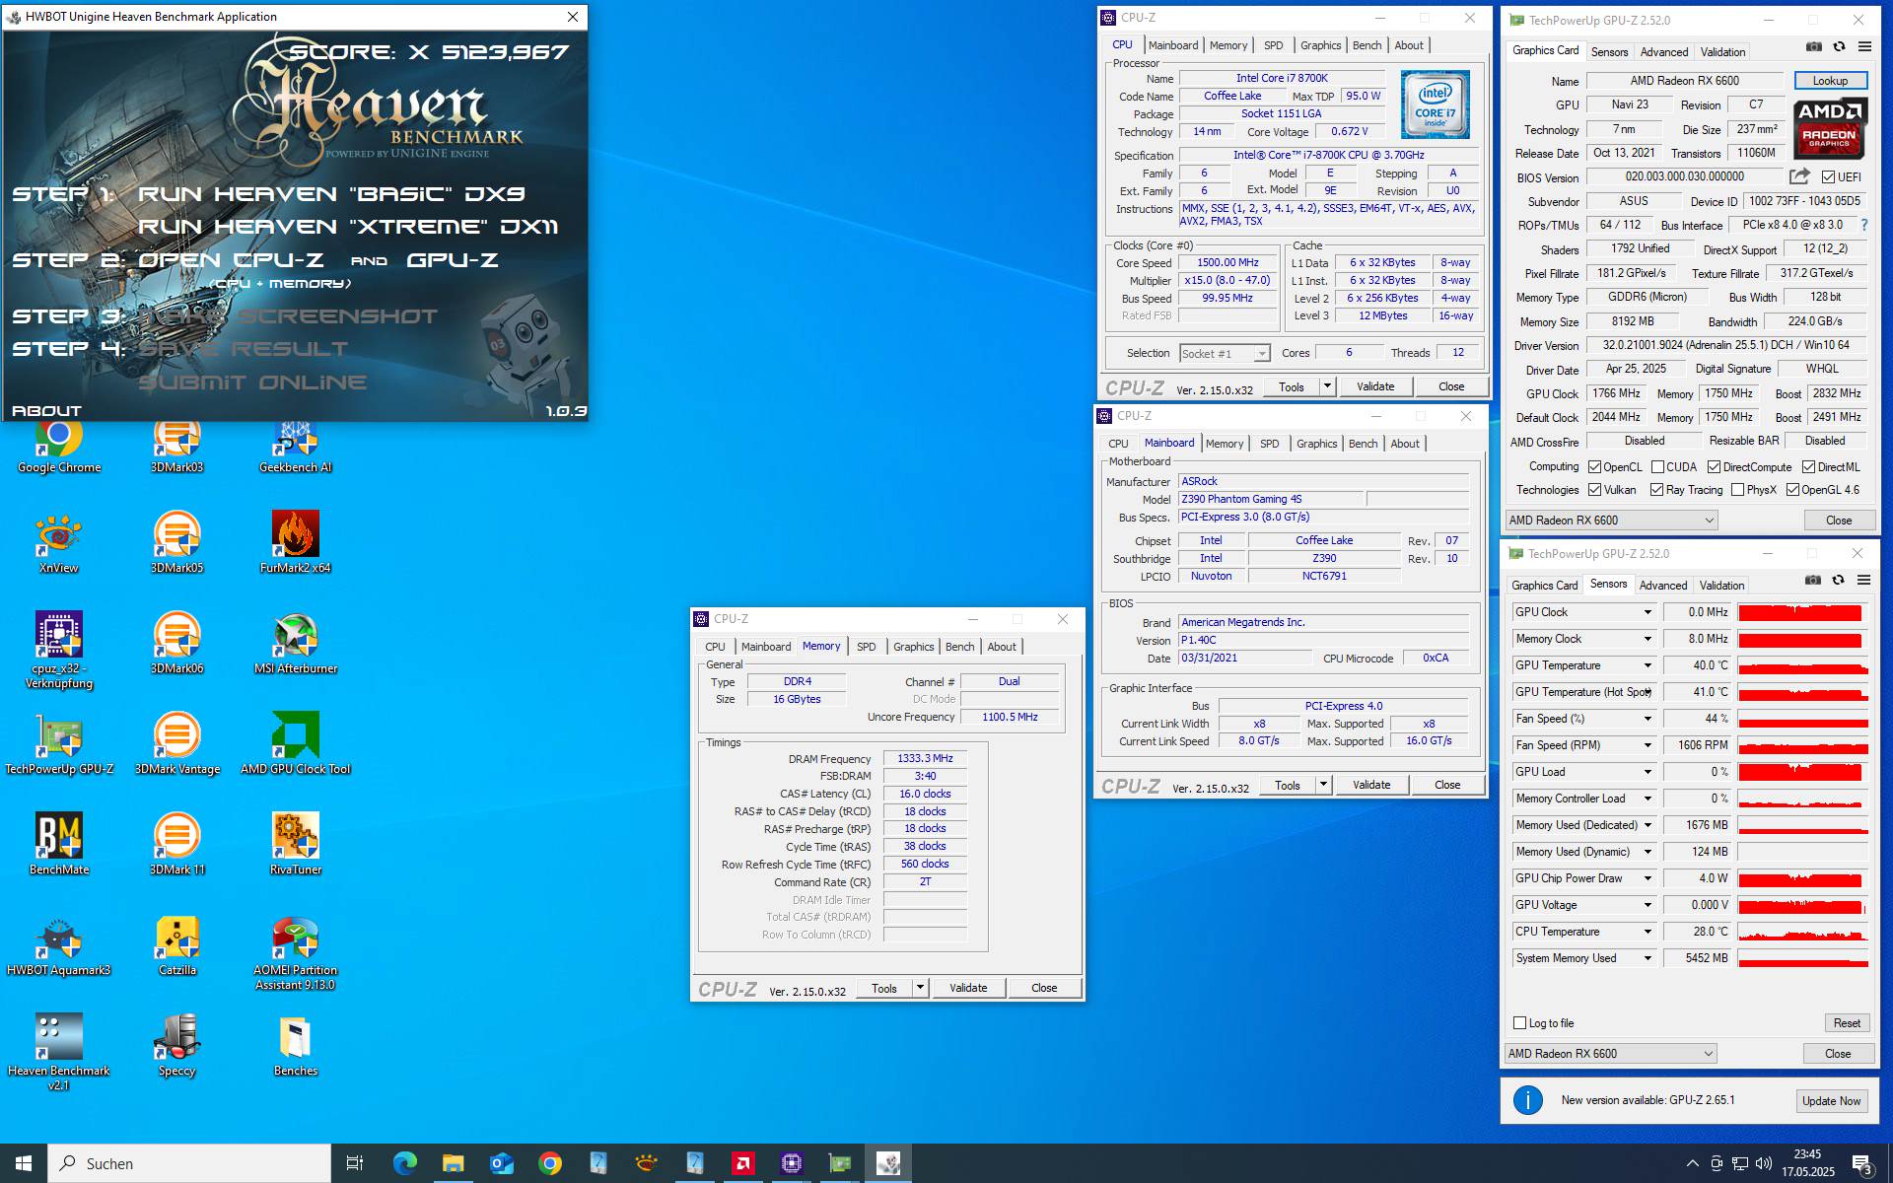1893x1183 pixels.
Task: Expand Fan Speed (RPM) sensor dropdown
Action: (x=1647, y=745)
